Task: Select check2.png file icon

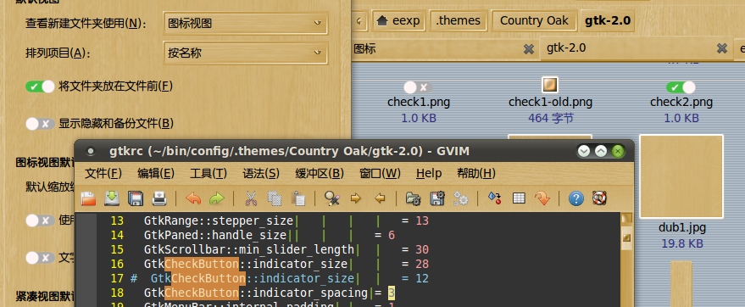Action: (x=681, y=87)
